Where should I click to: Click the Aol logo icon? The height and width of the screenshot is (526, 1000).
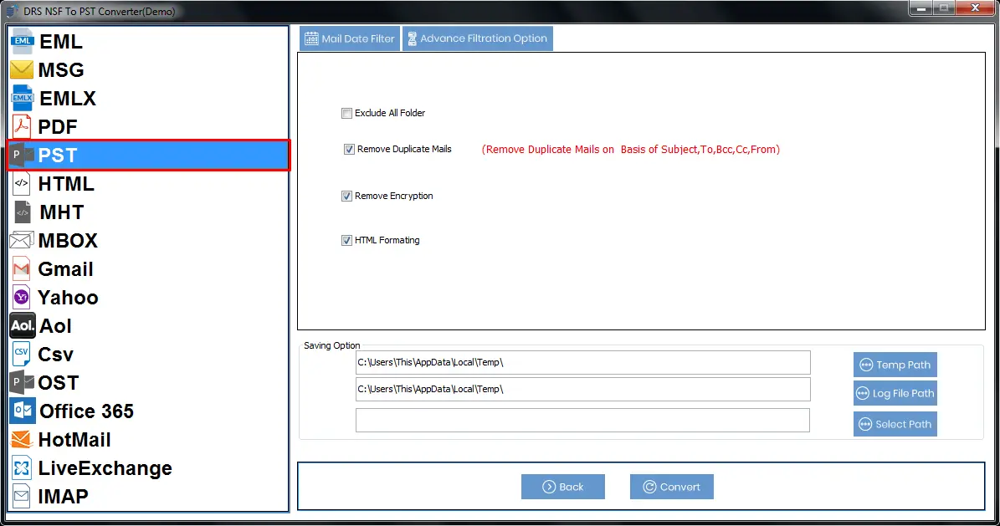23,326
